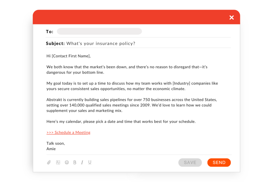Click the "Here's my calendar" sentence

[121, 122]
